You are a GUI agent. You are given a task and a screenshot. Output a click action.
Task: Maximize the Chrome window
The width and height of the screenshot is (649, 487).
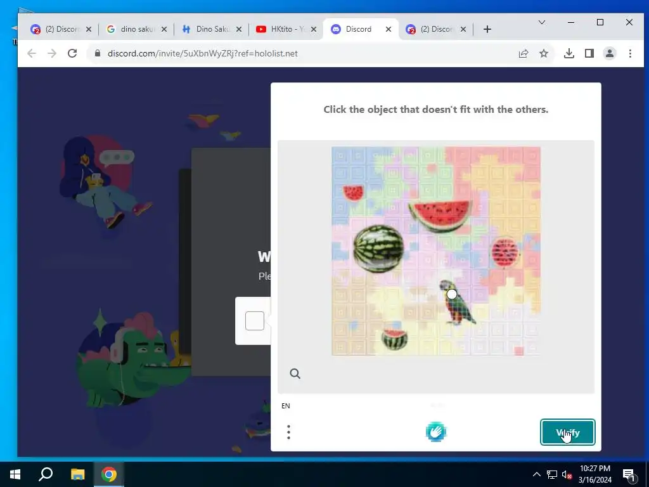[600, 22]
